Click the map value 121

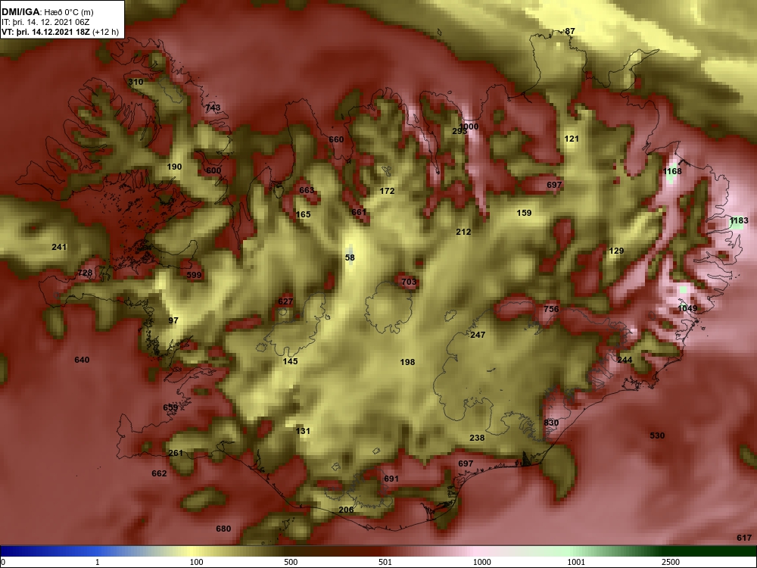(572, 139)
